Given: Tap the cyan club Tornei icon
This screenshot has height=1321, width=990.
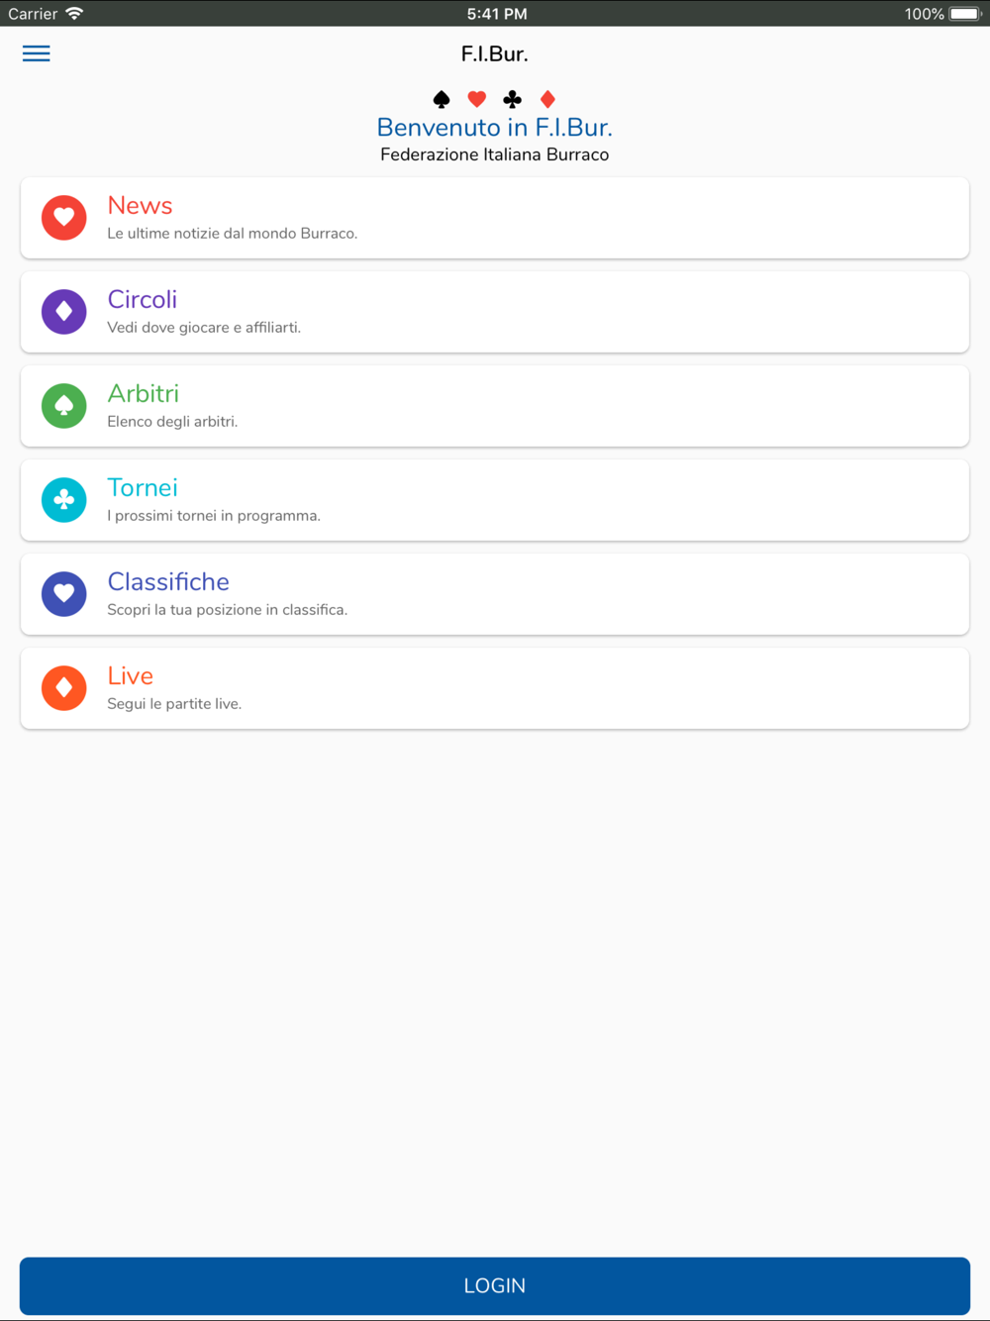Looking at the screenshot, I should tap(64, 500).
